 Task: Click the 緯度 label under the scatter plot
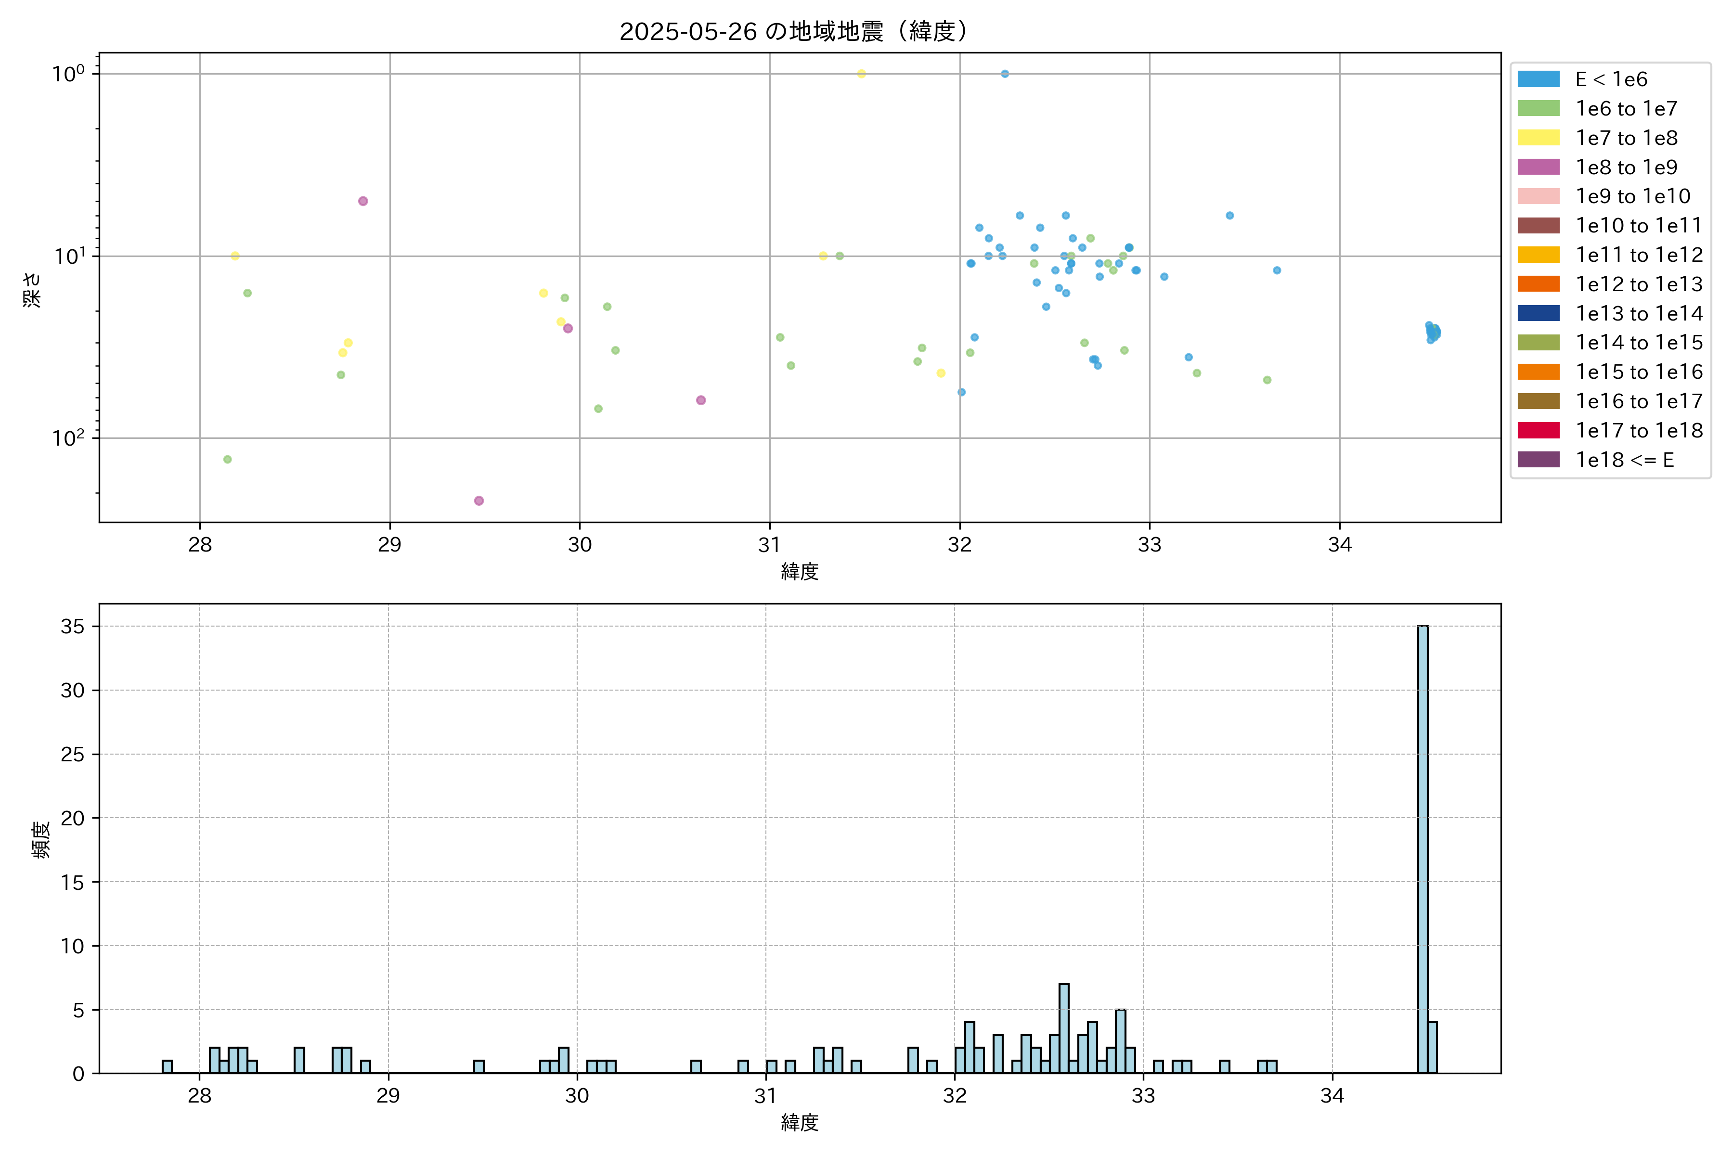800,571
